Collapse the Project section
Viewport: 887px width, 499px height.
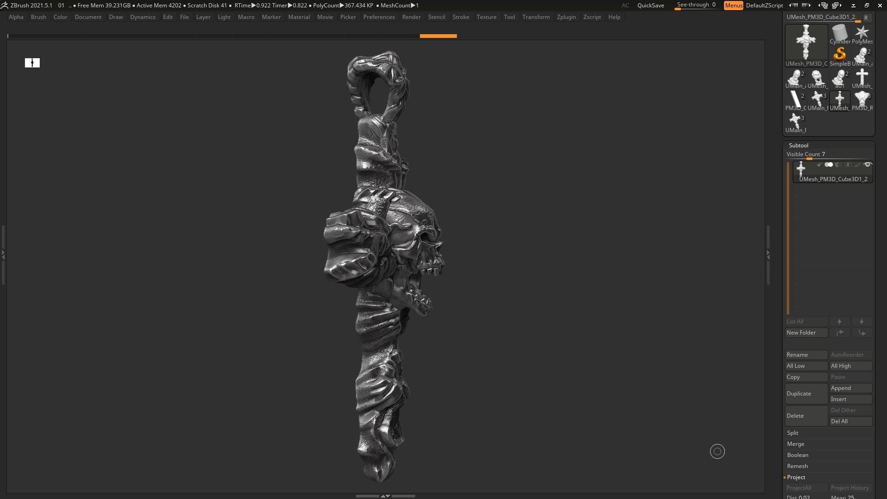796,477
